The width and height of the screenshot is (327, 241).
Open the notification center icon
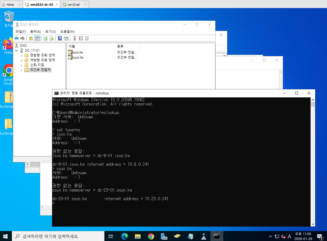(x=320, y=237)
